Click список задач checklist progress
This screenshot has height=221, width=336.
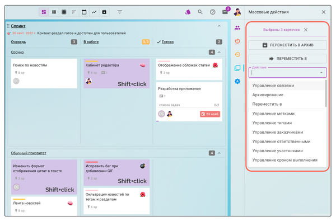tap(189, 105)
